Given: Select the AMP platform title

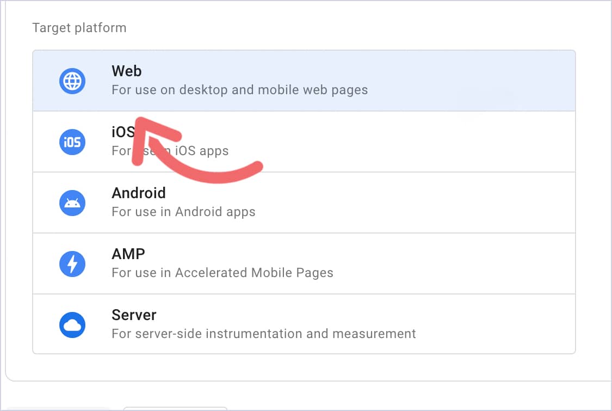Looking at the screenshot, I should 128,254.
